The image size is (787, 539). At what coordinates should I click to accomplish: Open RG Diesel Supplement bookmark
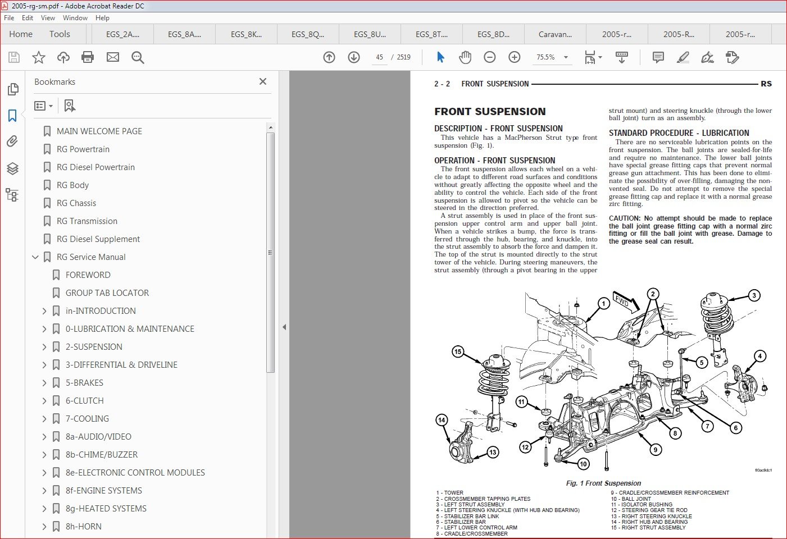(x=98, y=239)
